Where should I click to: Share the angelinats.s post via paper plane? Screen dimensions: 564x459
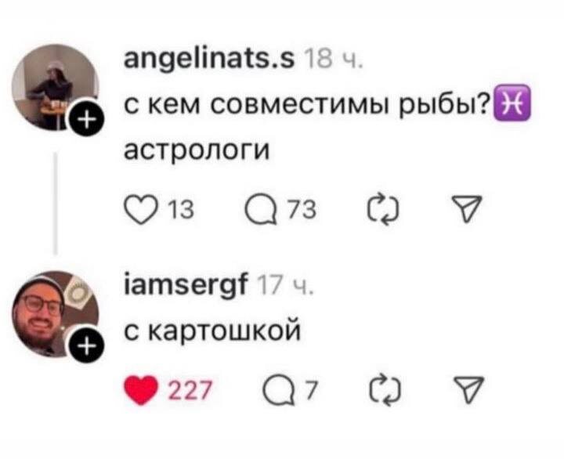(467, 208)
